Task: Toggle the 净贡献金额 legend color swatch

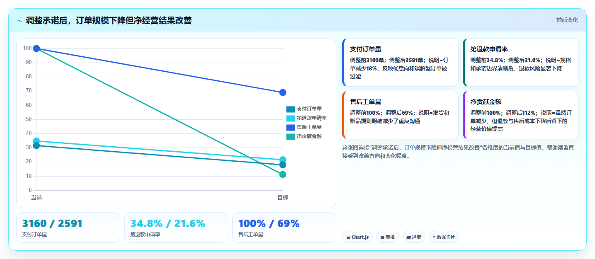Action: (290, 136)
